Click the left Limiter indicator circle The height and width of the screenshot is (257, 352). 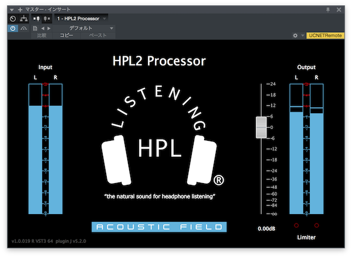pos(296,225)
